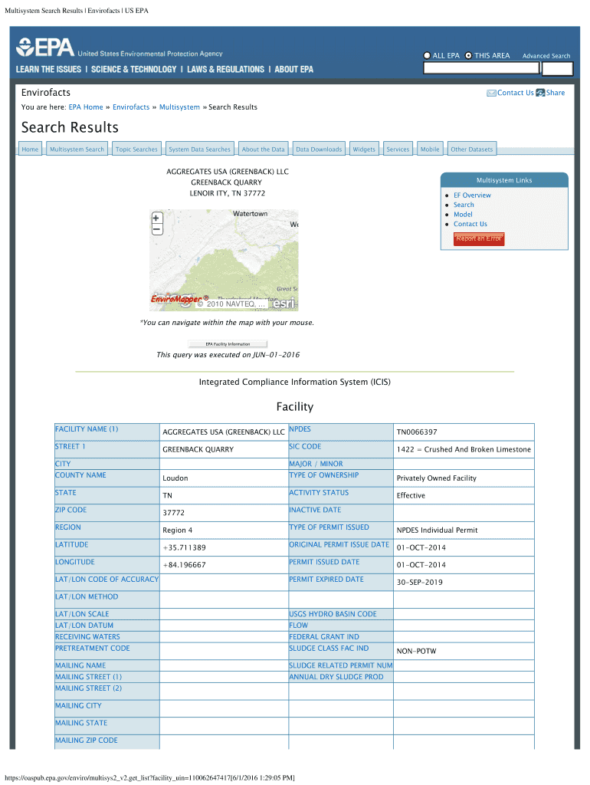590x785 pixels.
Task: Click ACTIVITY STATUS label
Action: tap(319, 493)
